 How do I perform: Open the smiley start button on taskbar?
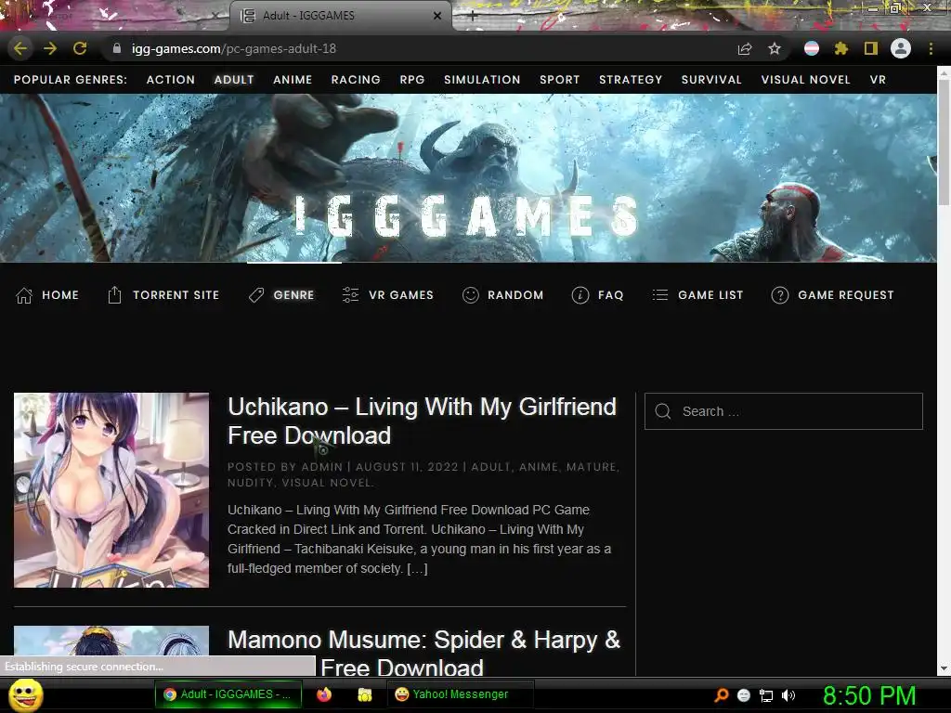coord(26,694)
